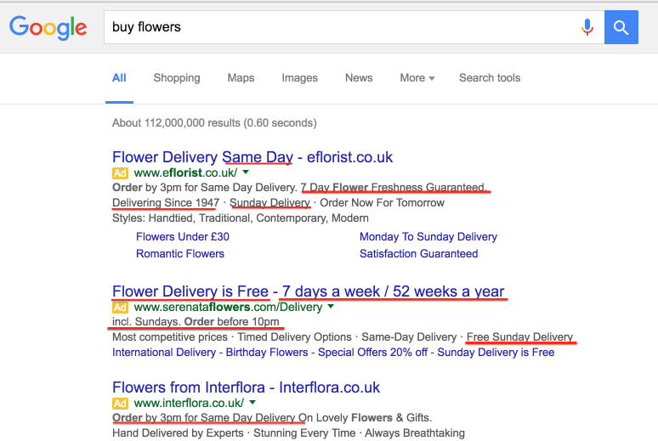Open dropdown arrow next to www.interflora.co.uk
The height and width of the screenshot is (441, 658).
(252, 403)
